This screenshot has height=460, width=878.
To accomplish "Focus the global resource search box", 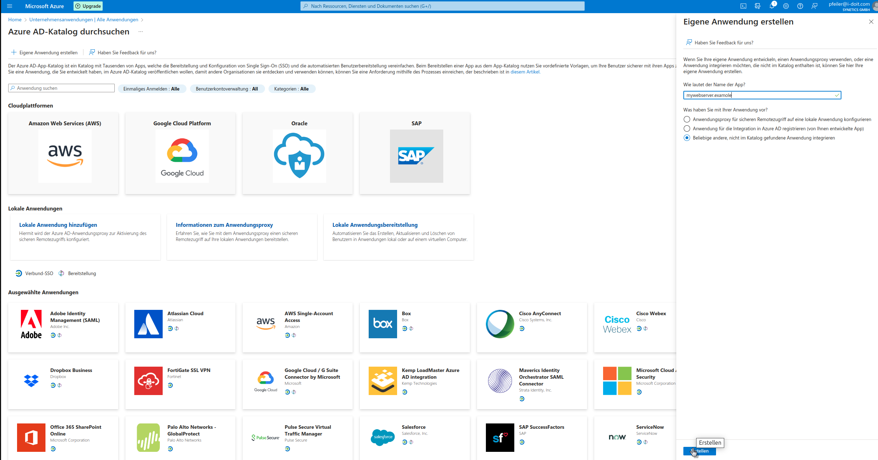I will 442,6.
